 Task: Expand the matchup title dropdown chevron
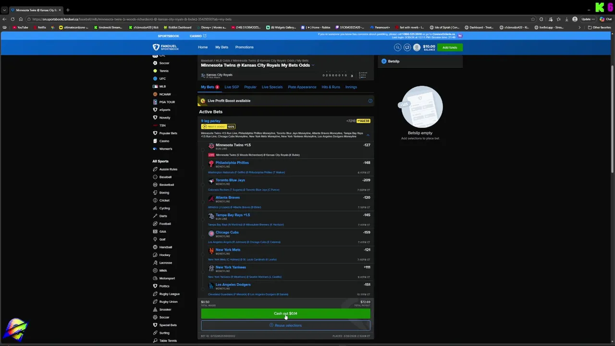tap(313, 65)
